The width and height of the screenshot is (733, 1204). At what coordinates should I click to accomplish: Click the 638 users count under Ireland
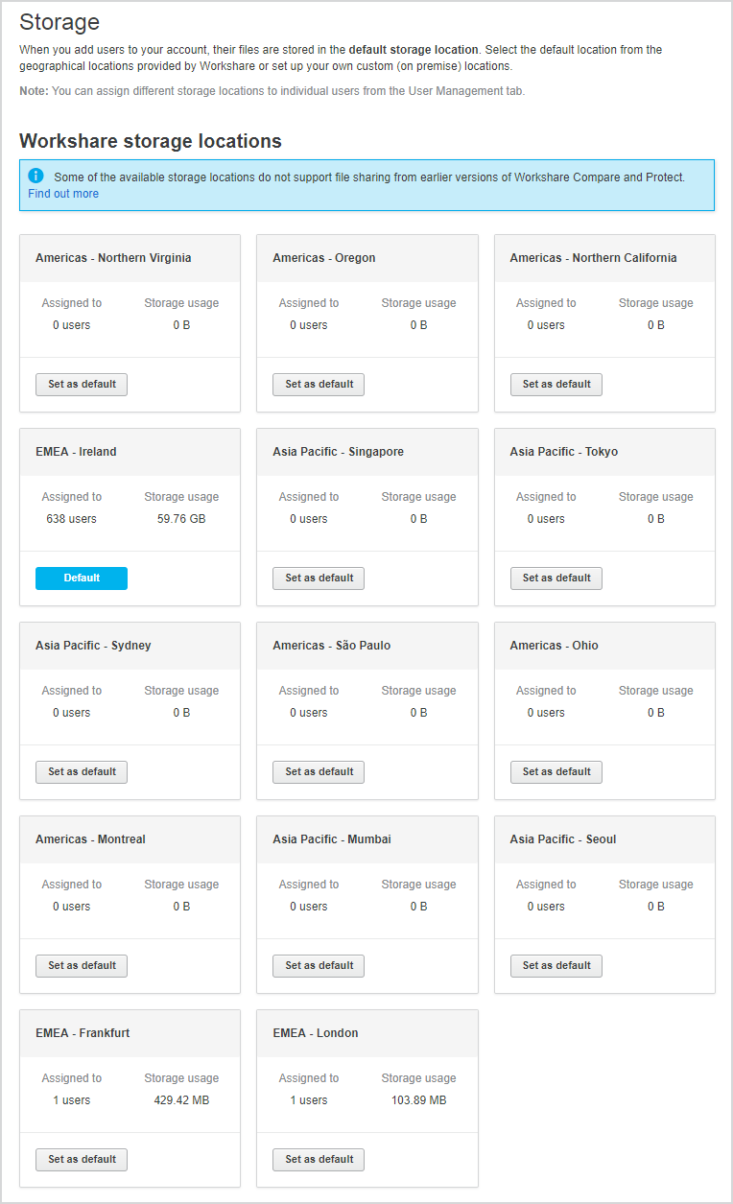pyautogui.click(x=71, y=519)
